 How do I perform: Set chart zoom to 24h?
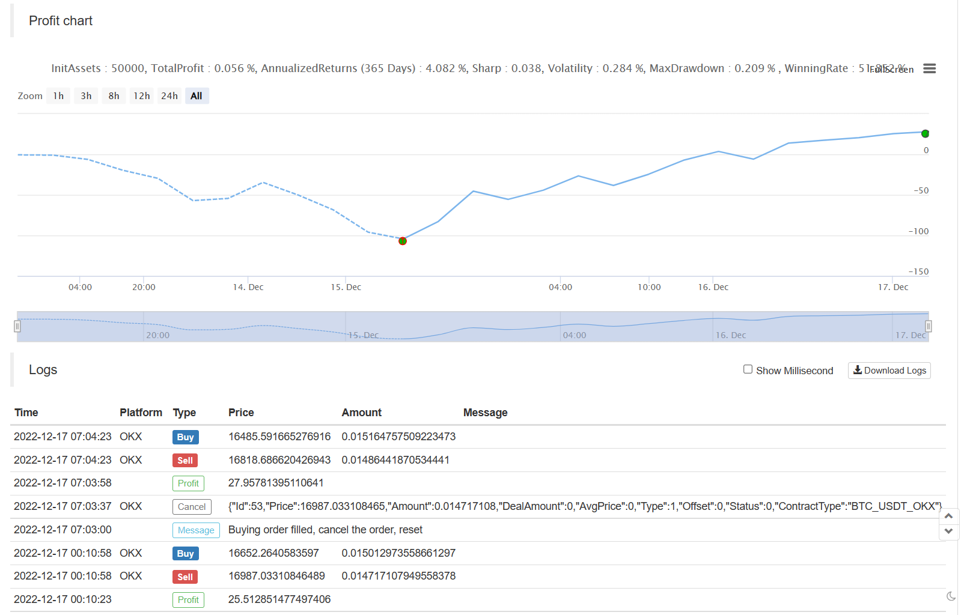pyautogui.click(x=169, y=96)
